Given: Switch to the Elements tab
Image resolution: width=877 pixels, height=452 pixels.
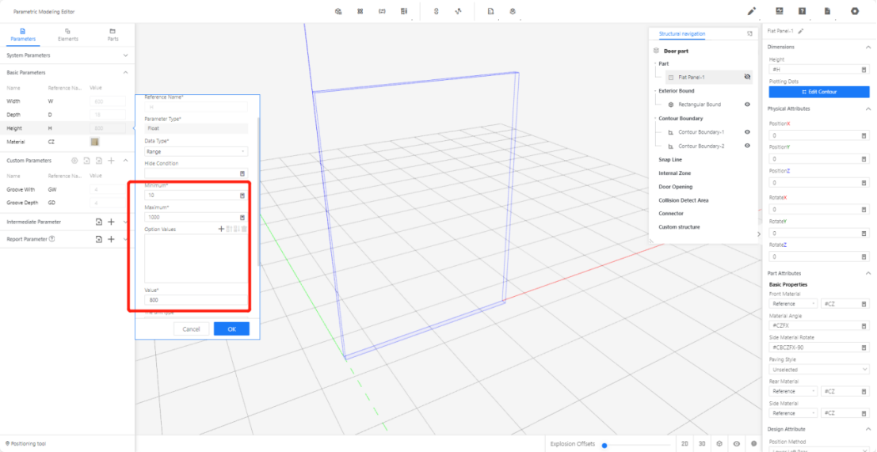Looking at the screenshot, I should click(x=68, y=34).
